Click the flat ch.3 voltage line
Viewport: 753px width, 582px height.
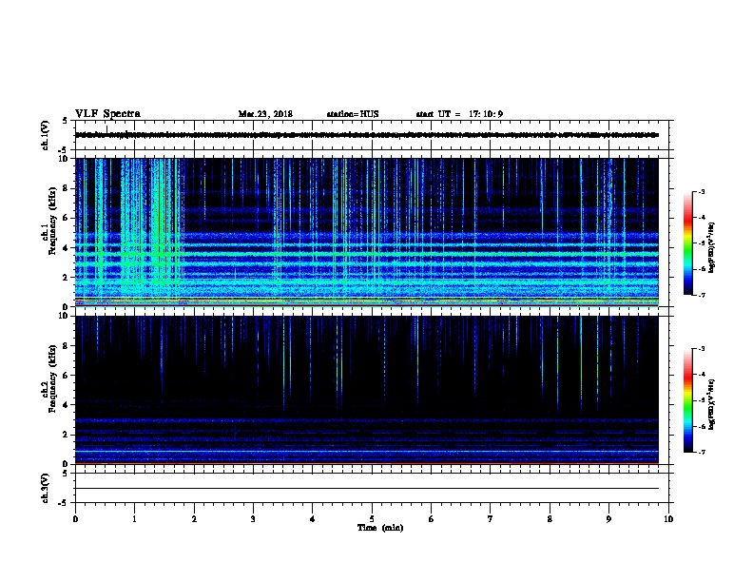pyautogui.click(x=366, y=489)
